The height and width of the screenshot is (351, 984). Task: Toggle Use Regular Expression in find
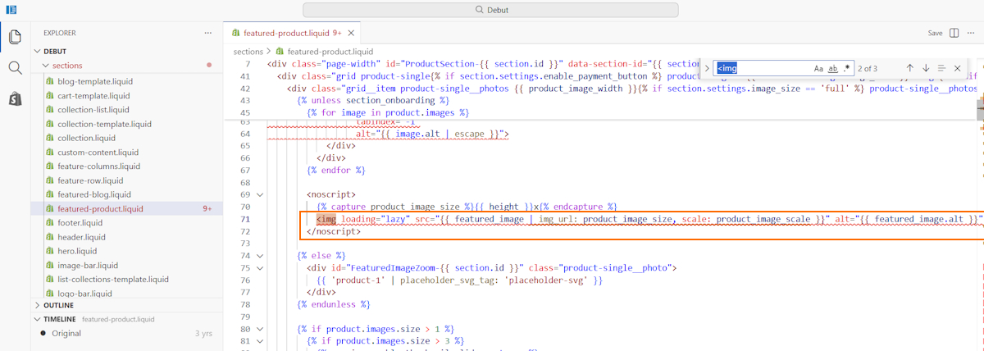coord(847,68)
